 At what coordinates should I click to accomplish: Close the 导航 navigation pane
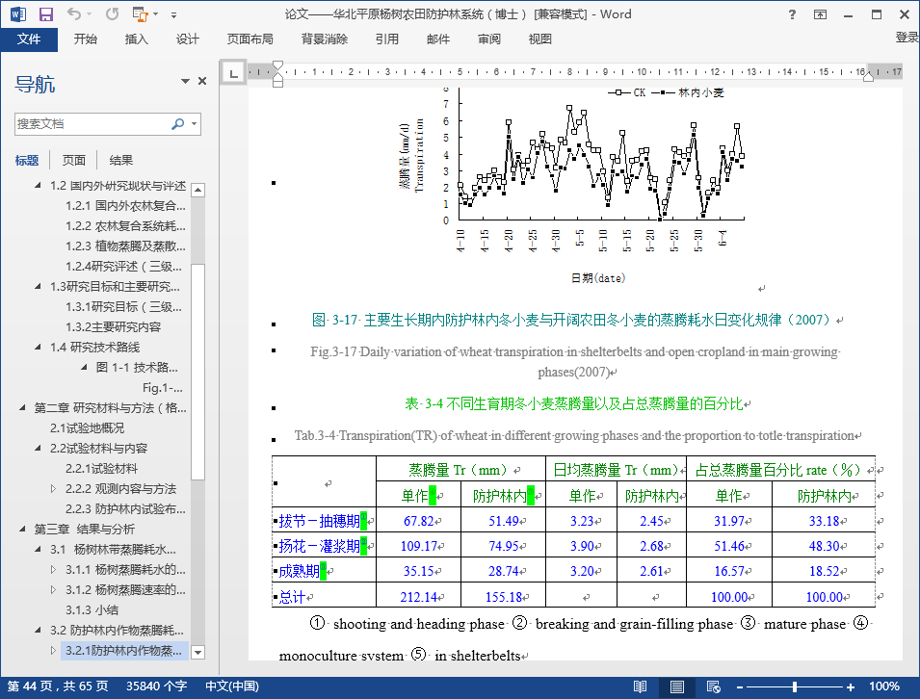pyautogui.click(x=202, y=81)
